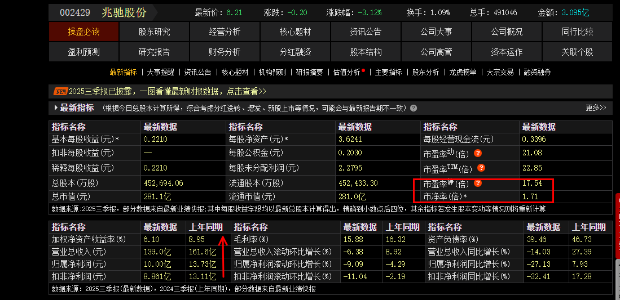Image resolution: width=620 pixels, height=300 pixels.
Task: Click the 加权净资产收益率 latest value 6.10
Action: 151,239
